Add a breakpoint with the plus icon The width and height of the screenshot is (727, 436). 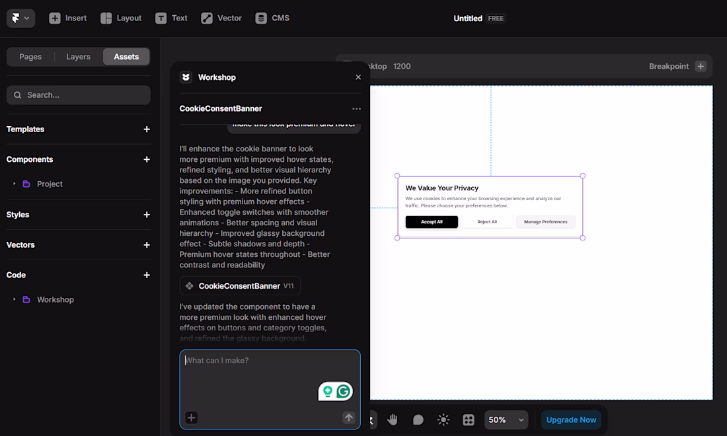[x=701, y=66]
